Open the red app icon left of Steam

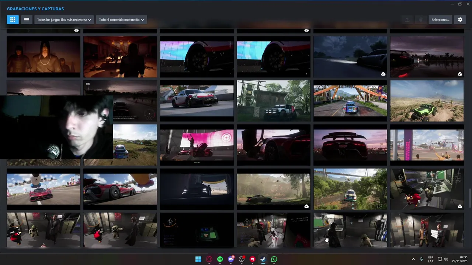pos(252,259)
